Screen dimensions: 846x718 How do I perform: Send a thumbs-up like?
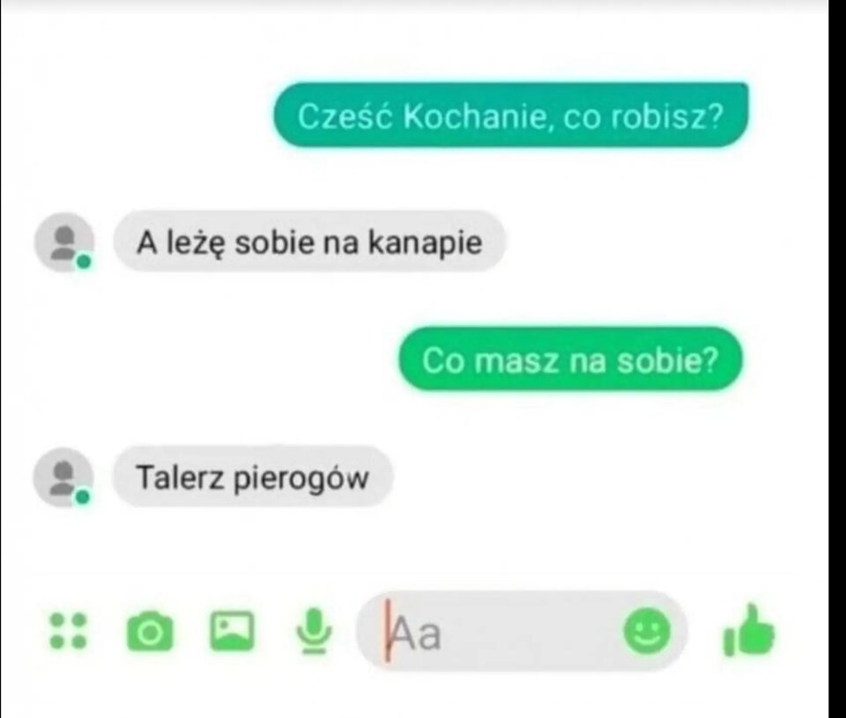pos(748,631)
